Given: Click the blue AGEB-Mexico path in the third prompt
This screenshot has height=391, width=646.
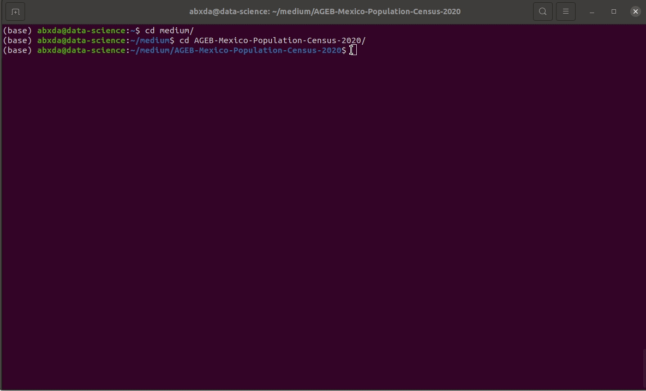Looking at the screenshot, I should [x=236, y=50].
